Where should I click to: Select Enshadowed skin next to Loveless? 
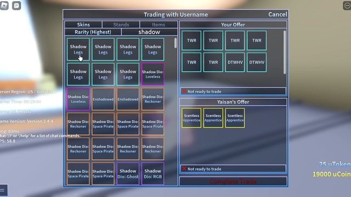pyautogui.click(x=103, y=99)
